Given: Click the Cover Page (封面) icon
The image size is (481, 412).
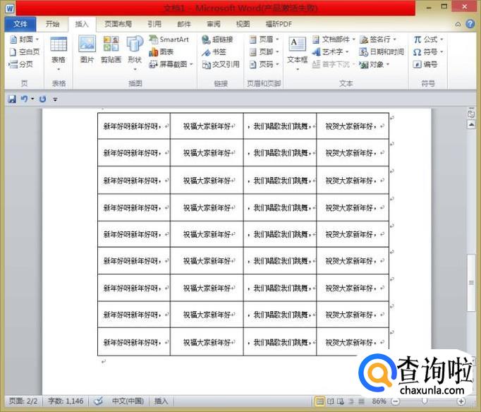Looking at the screenshot, I should 24,40.
